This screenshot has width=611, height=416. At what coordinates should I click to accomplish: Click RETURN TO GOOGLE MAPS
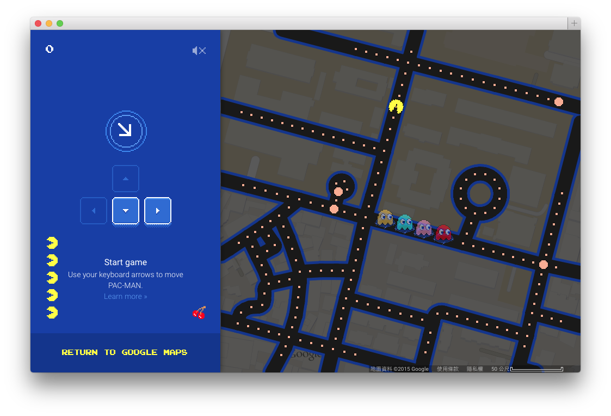[x=125, y=352]
